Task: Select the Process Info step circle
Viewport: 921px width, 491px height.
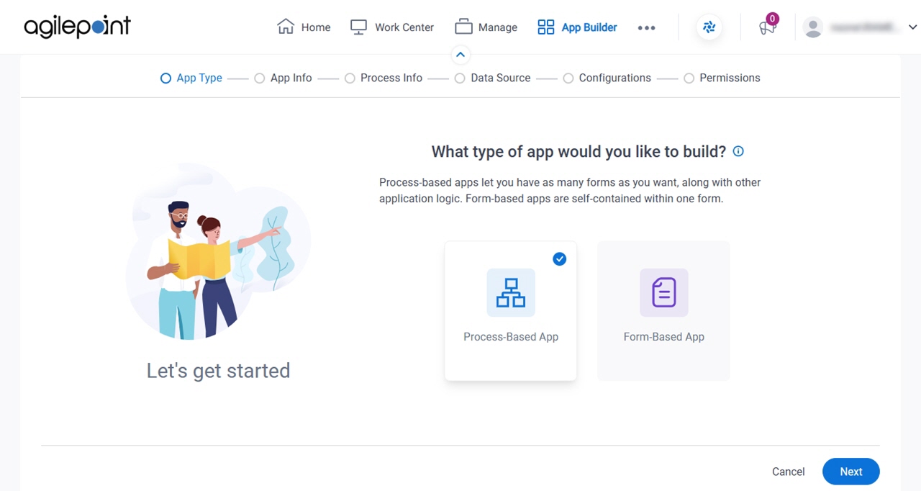Action: pyautogui.click(x=350, y=78)
